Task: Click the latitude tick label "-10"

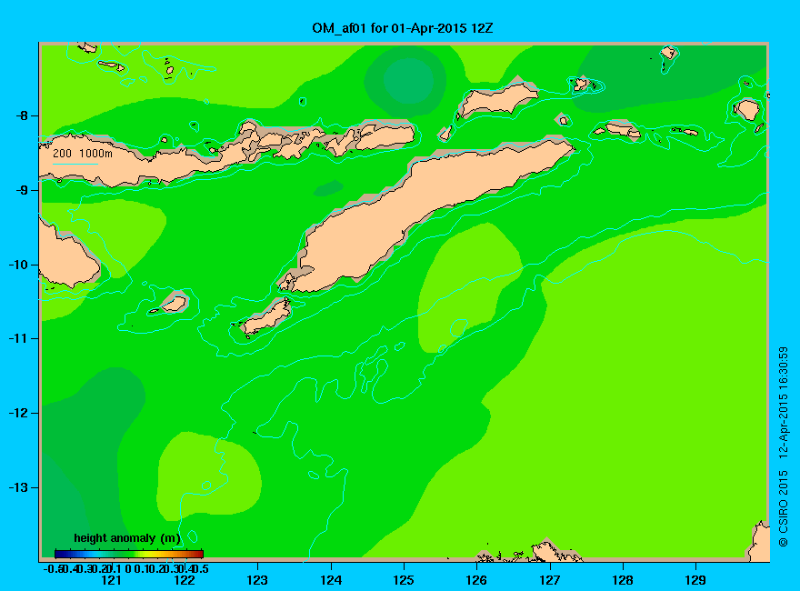Action: tap(19, 265)
